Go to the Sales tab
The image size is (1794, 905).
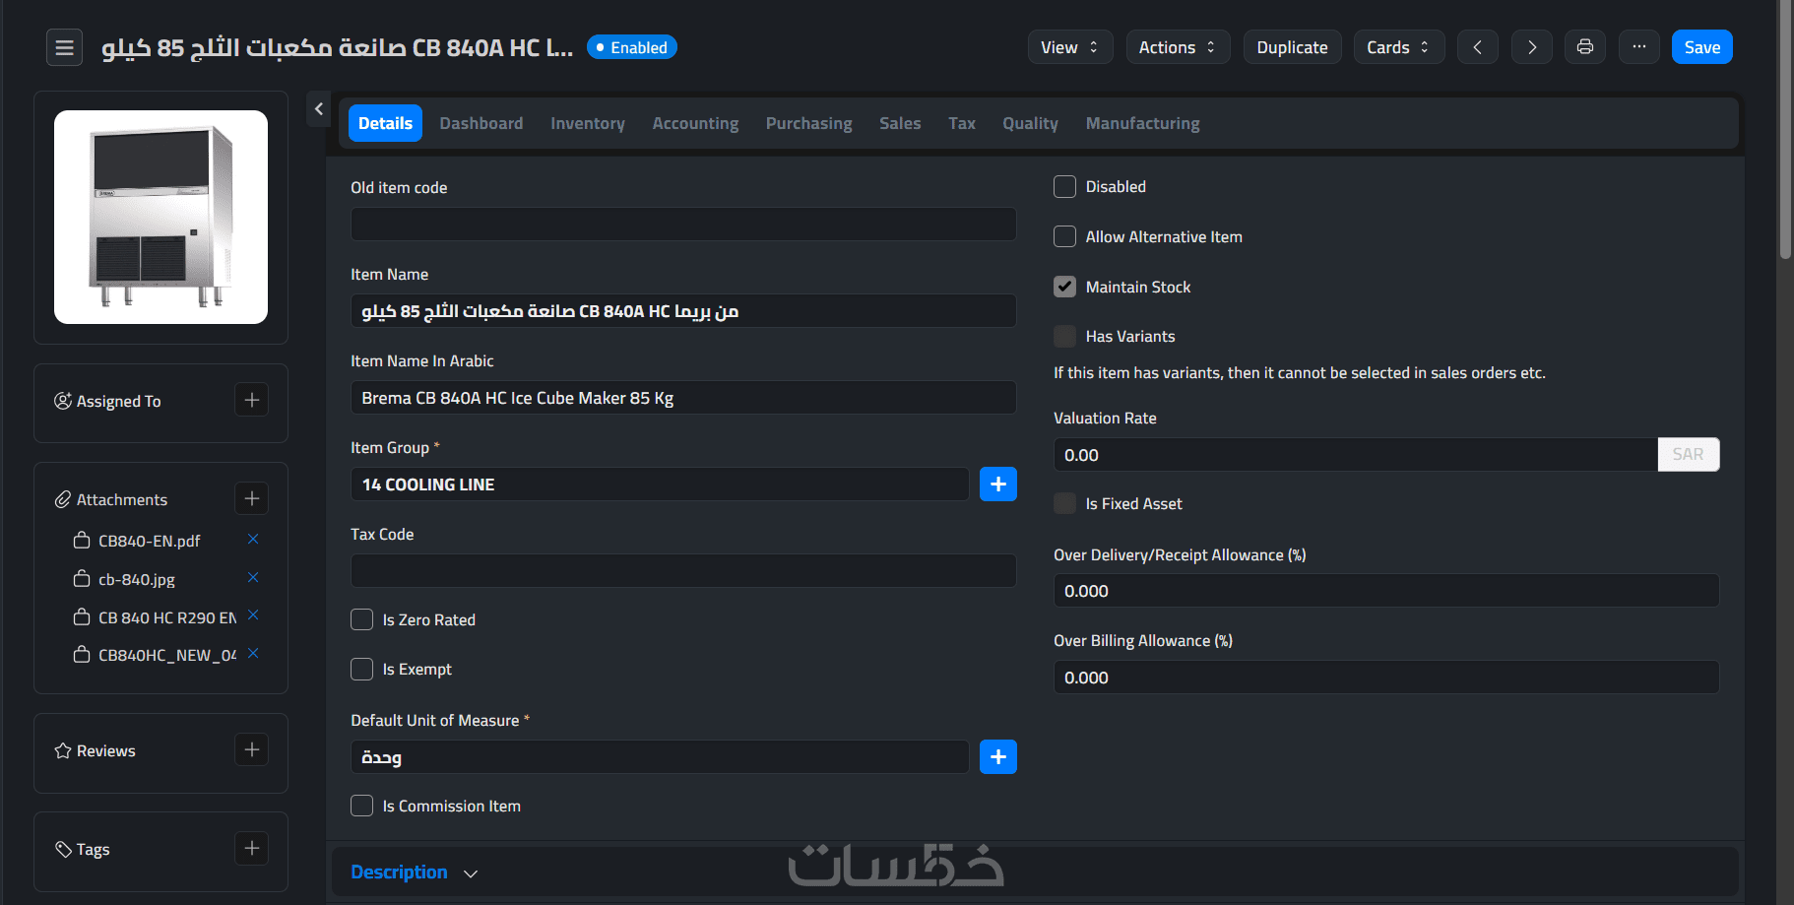click(x=900, y=123)
